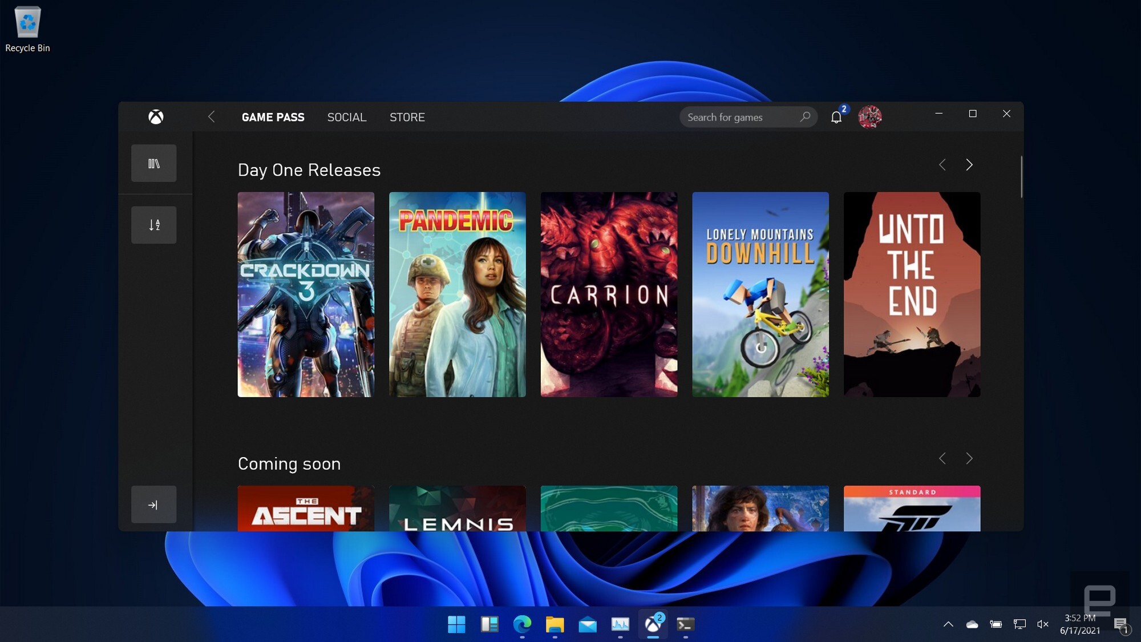
Task: Minimize the Xbox app window
Action: pyautogui.click(x=938, y=114)
